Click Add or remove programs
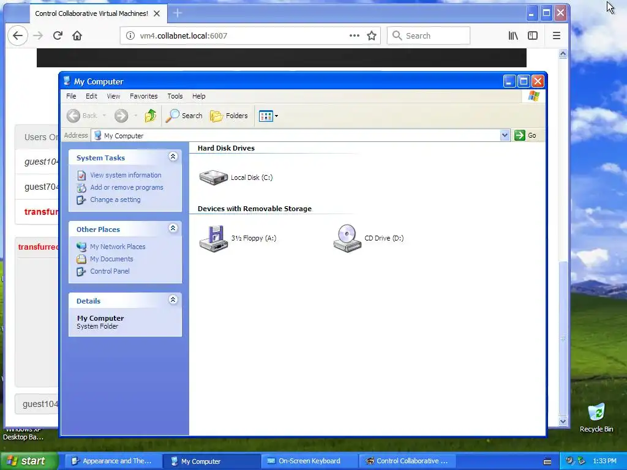This screenshot has height=470, width=627. pyautogui.click(x=126, y=187)
